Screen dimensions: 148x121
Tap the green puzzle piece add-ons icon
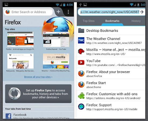coord(81,96)
